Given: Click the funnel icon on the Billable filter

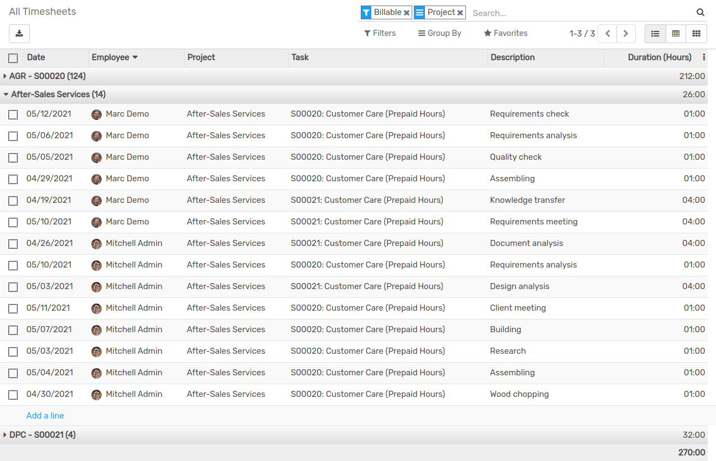Looking at the screenshot, I should [x=366, y=12].
